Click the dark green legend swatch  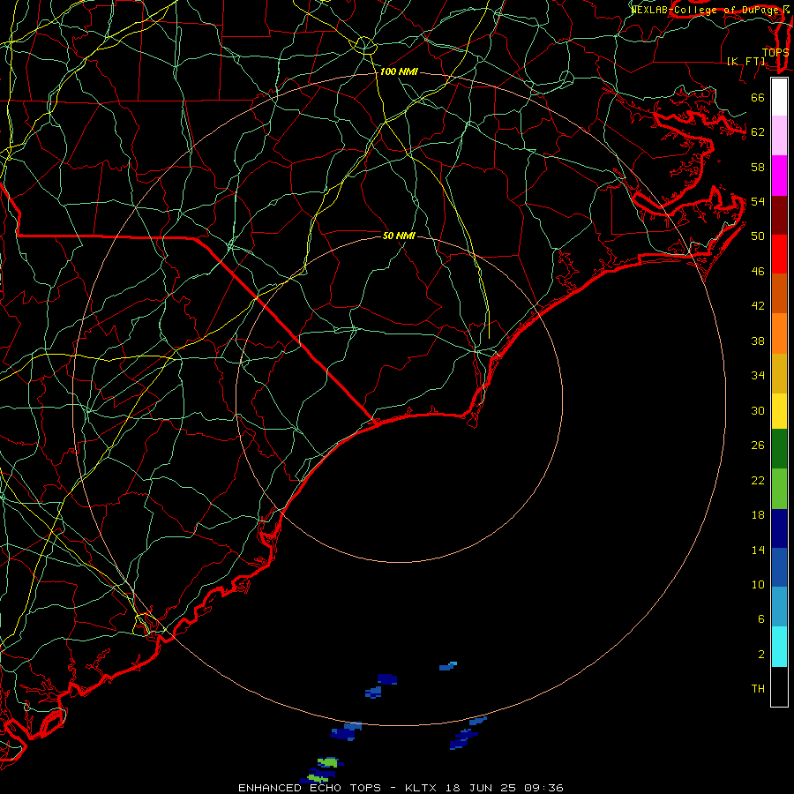779,449
